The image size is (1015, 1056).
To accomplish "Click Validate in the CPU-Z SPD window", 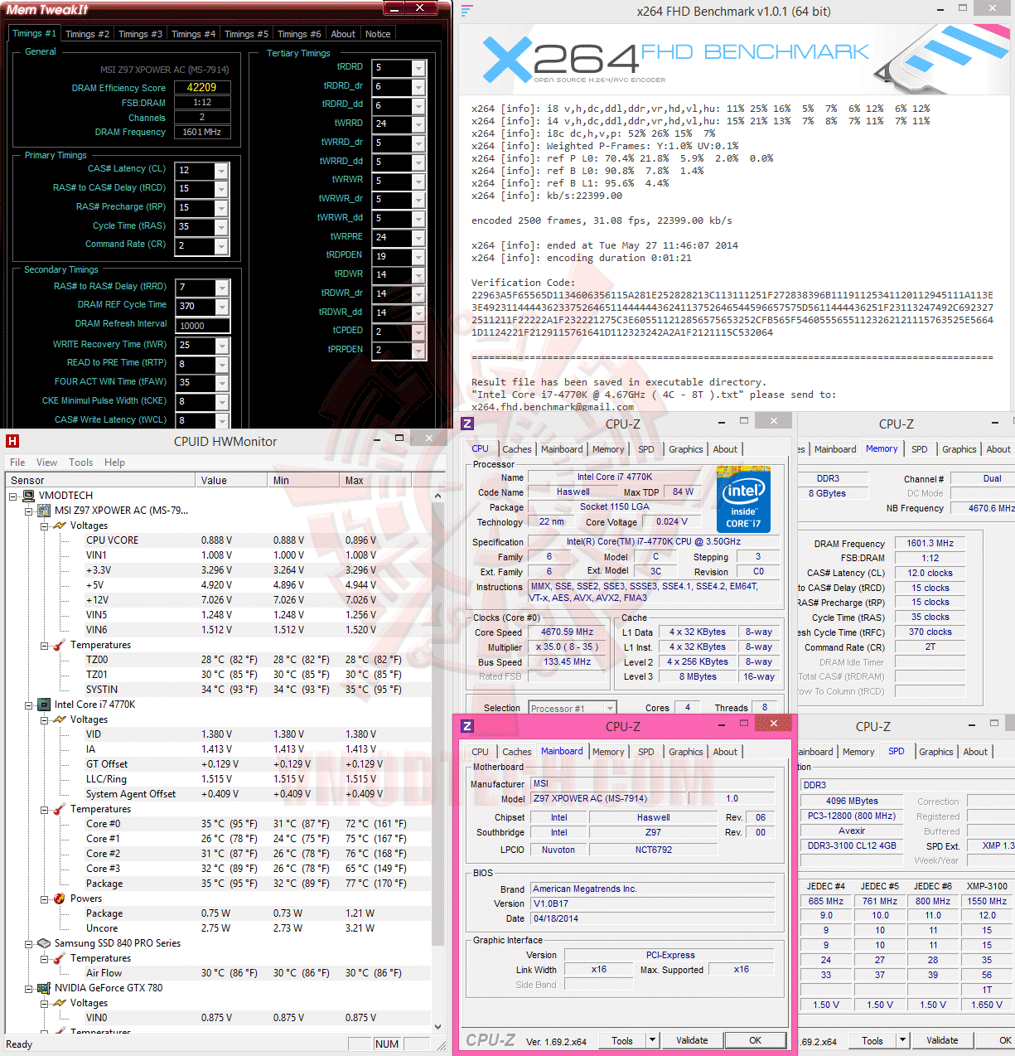I will pos(942,1040).
